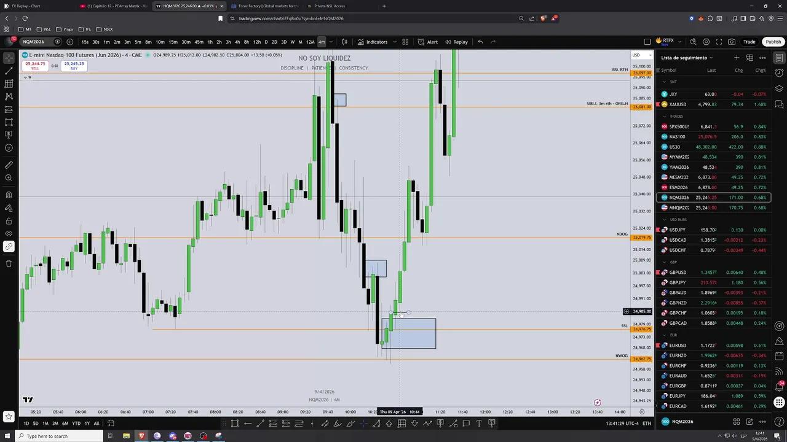This screenshot has height=442, width=787.
Task: Open the candlestick chart style selector
Action: click(344, 42)
